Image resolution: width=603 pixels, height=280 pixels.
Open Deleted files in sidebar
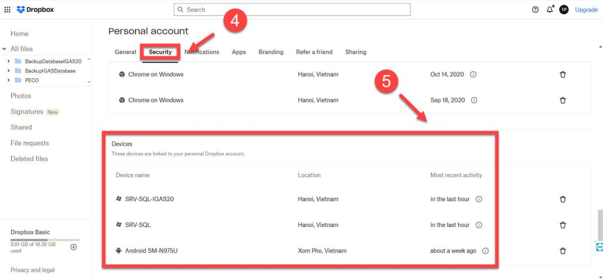pyautogui.click(x=29, y=159)
